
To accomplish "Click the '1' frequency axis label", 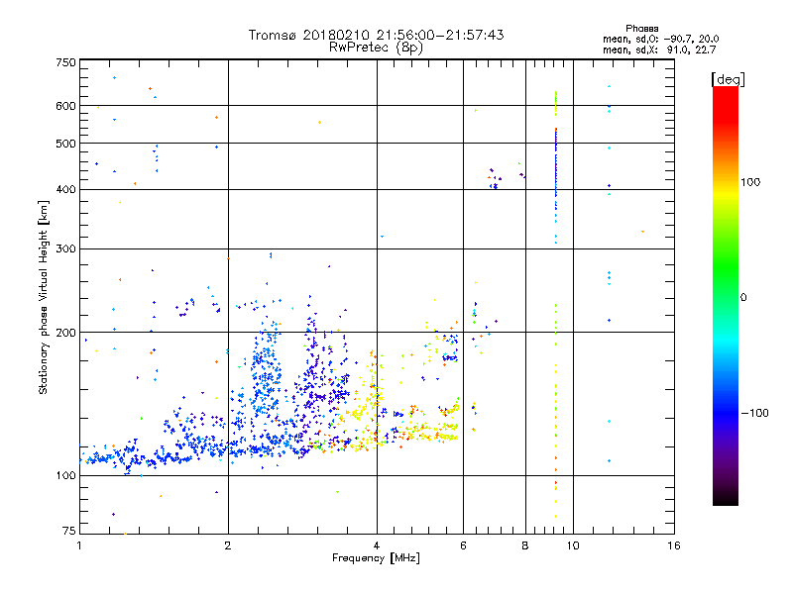I will [79, 545].
